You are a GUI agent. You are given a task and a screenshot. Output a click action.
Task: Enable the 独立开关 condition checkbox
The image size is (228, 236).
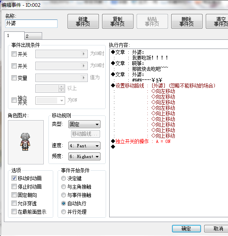tap(14, 100)
